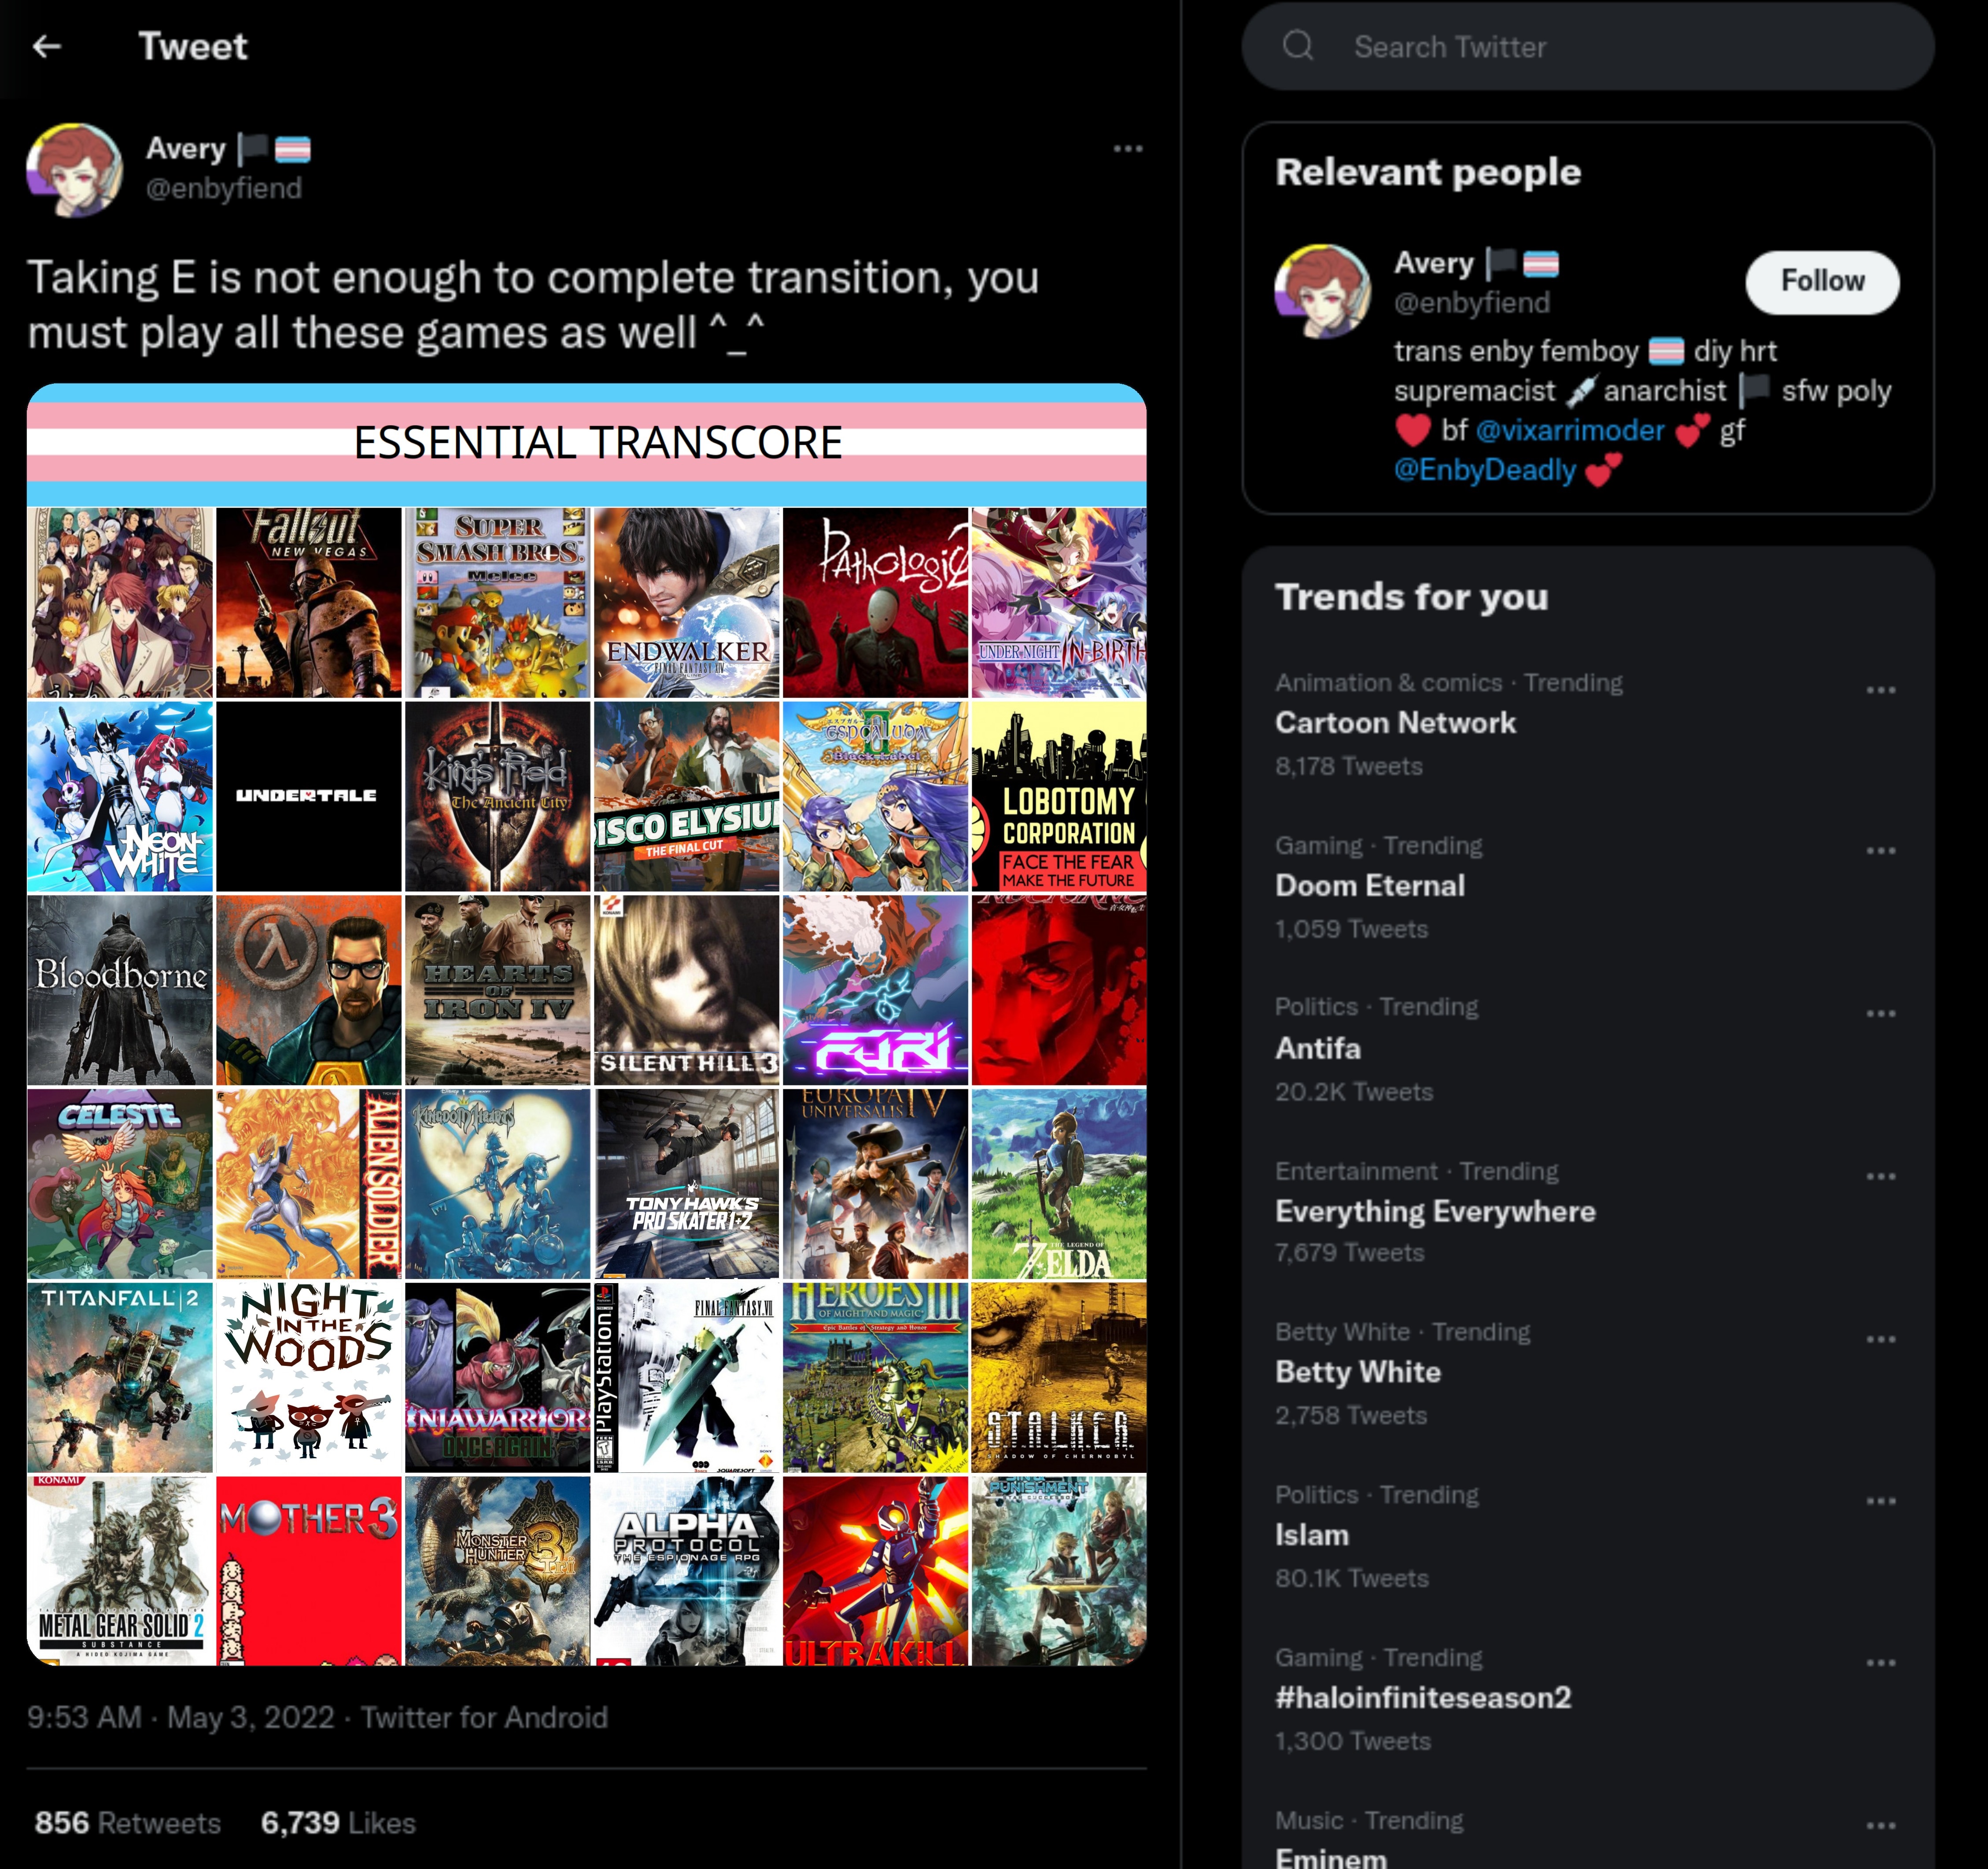
Task: View the 856 Retweets list
Action: (128, 1823)
